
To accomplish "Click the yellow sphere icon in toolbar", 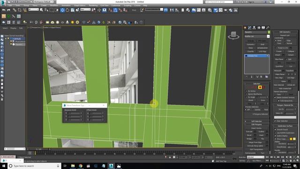I will pos(72,22).
